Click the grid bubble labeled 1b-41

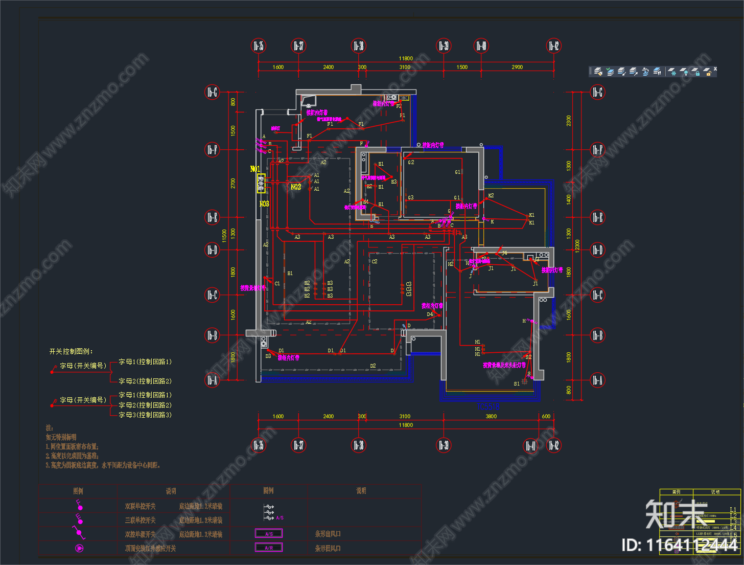[531, 445]
